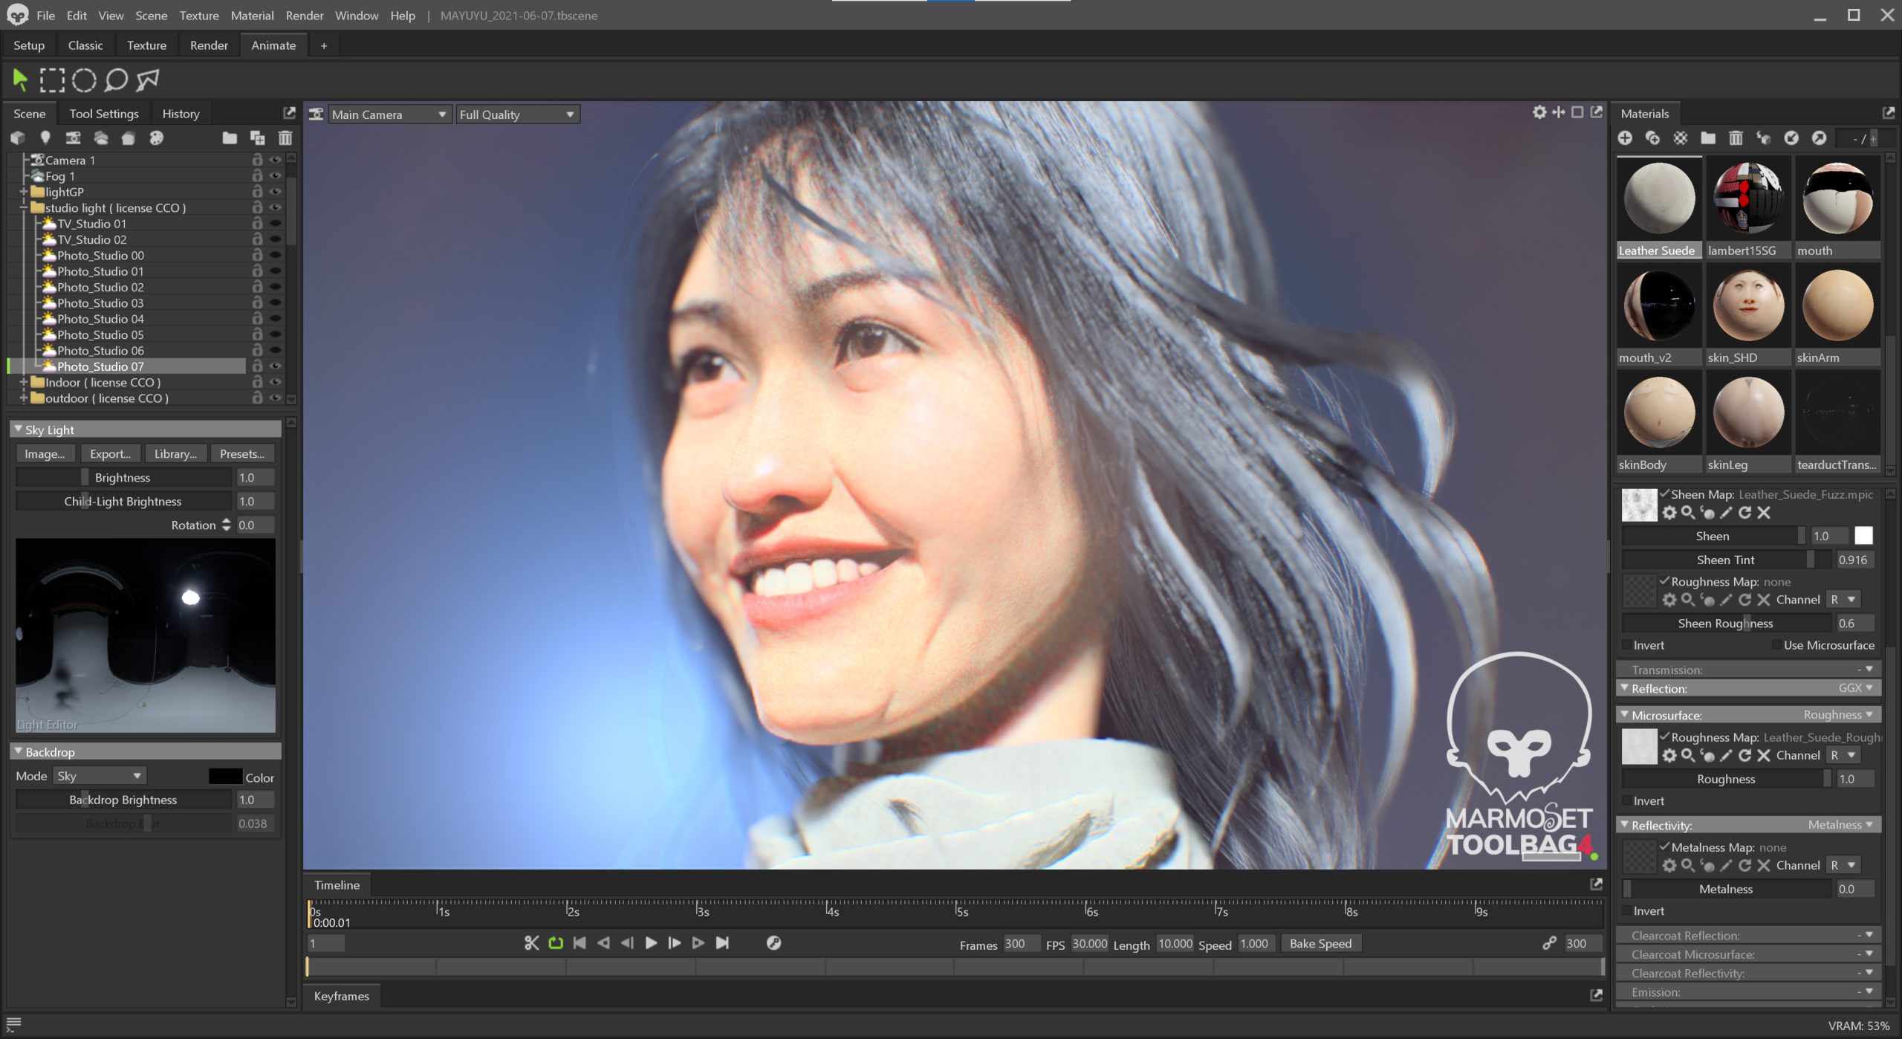Add a new light to scene
This screenshot has height=1039, width=1902.
click(45, 137)
